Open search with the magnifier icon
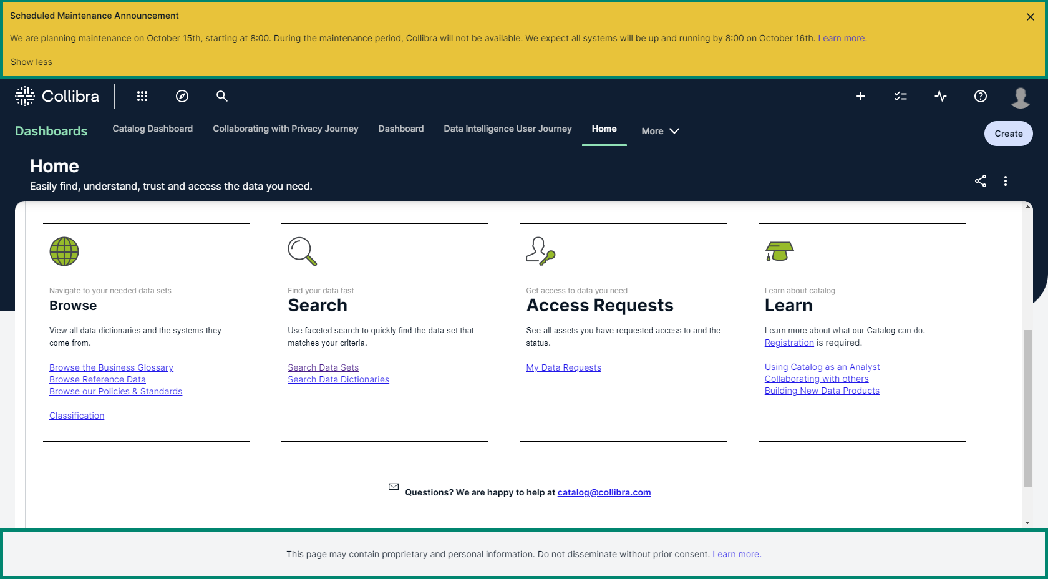1048x579 pixels. tap(221, 96)
